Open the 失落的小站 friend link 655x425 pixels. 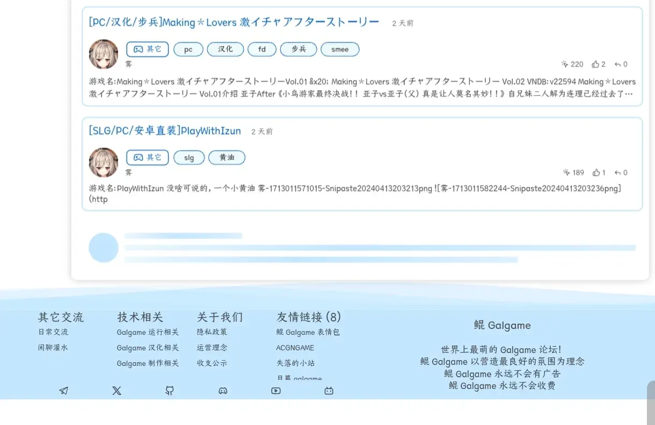(295, 363)
